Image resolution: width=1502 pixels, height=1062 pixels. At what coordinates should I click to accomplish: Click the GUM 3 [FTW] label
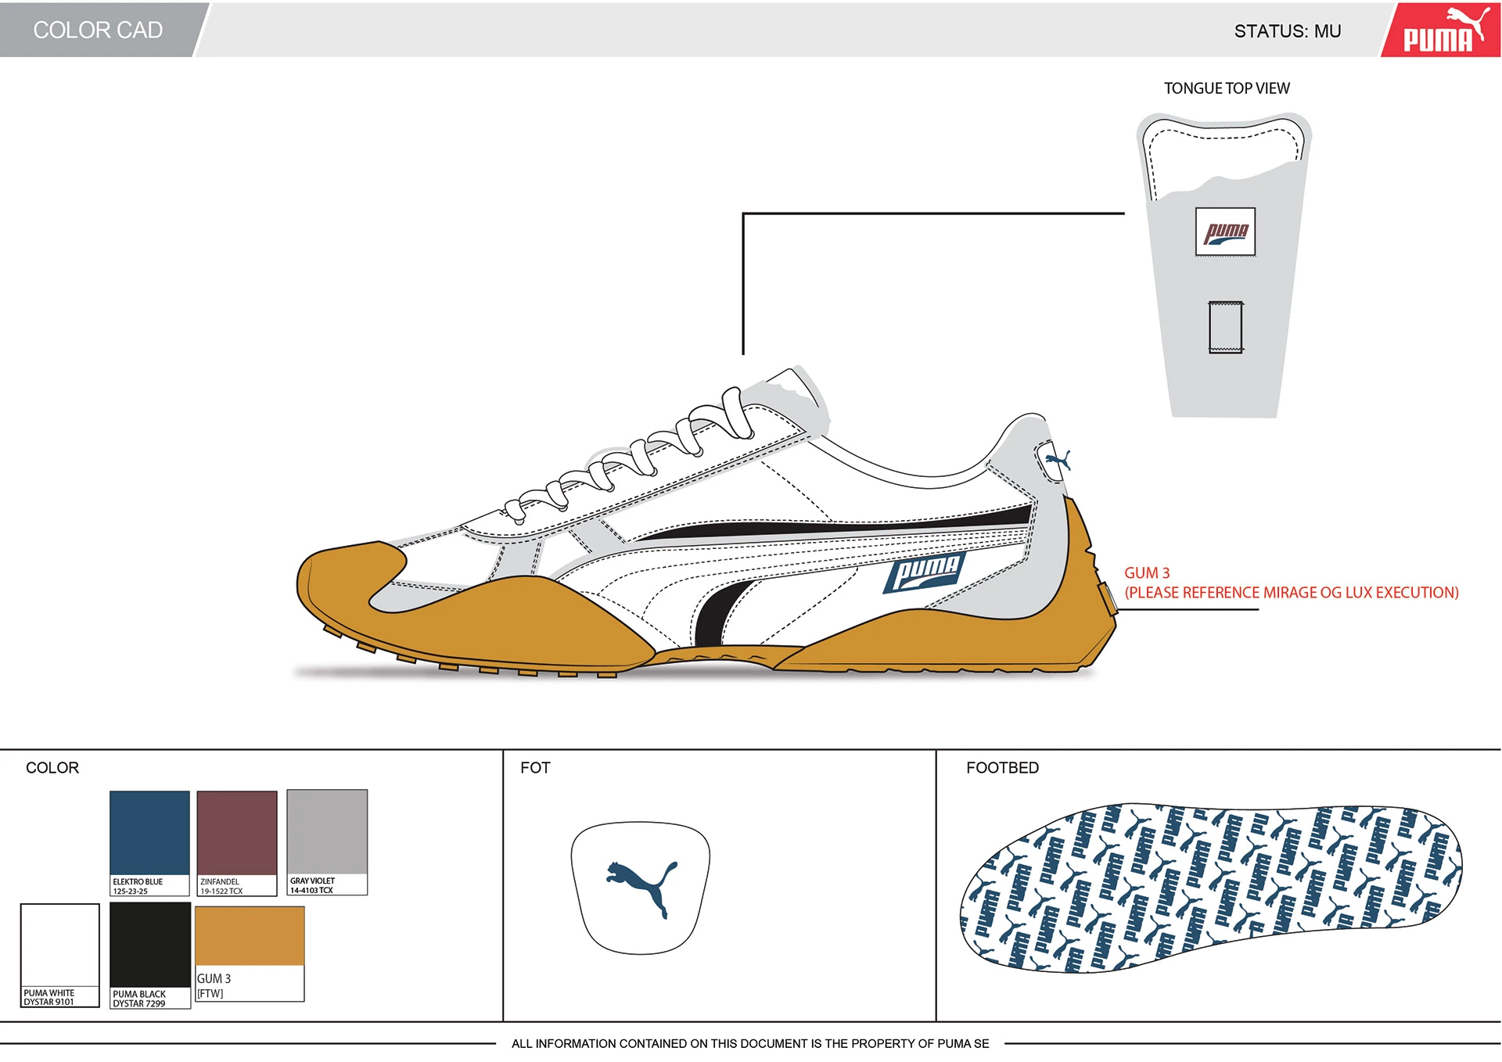214,985
